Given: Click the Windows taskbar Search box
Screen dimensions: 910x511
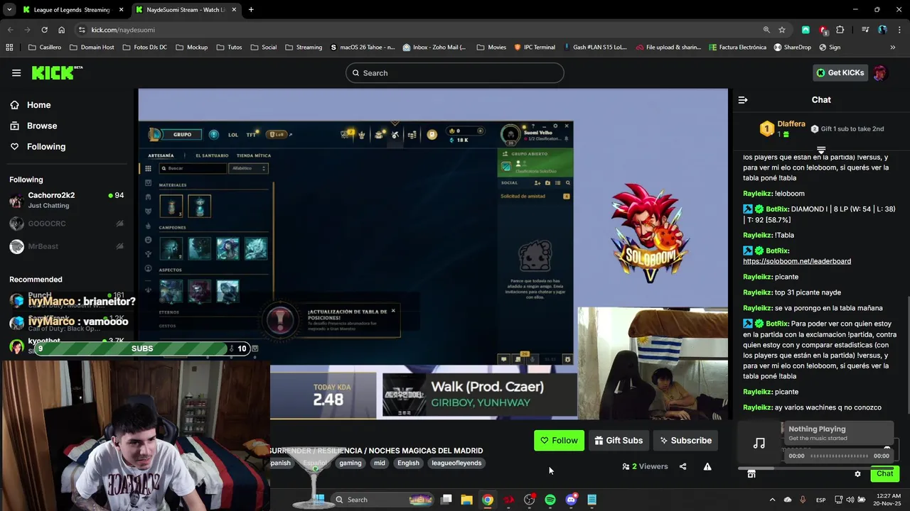Looking at the screenshot, I should [x=382, y=500].
